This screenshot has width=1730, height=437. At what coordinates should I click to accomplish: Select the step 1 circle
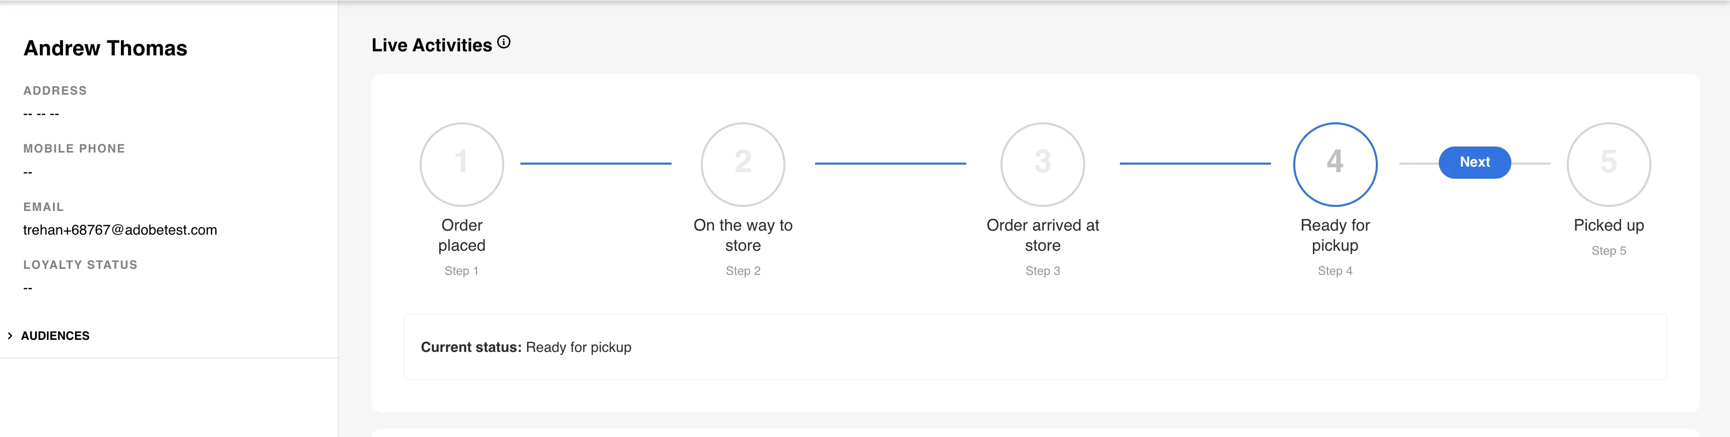click(x=461, y=164)
